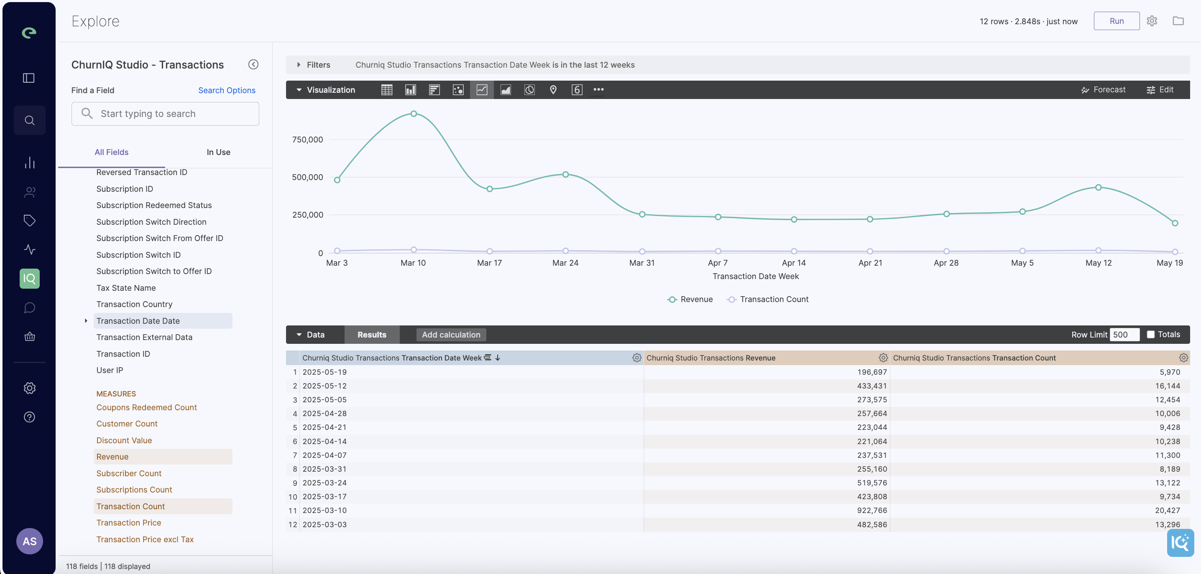Toggle the Totals checkbox
This screenshot has height=574, width=1201.
click(x=1150, y=334)
